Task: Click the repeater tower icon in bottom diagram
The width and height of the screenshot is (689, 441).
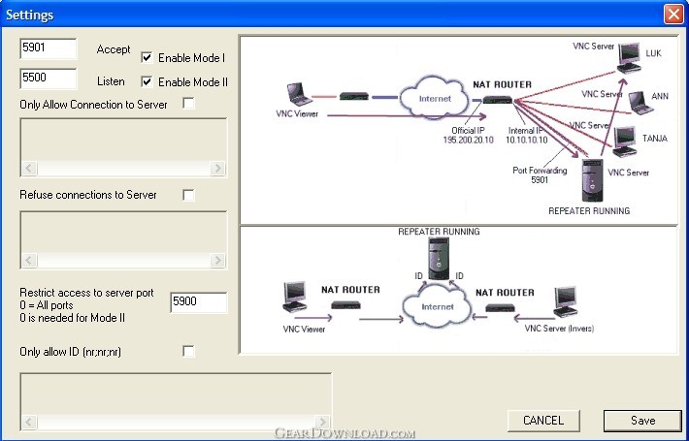Action: pyautogui.click(x=439, y=259)
